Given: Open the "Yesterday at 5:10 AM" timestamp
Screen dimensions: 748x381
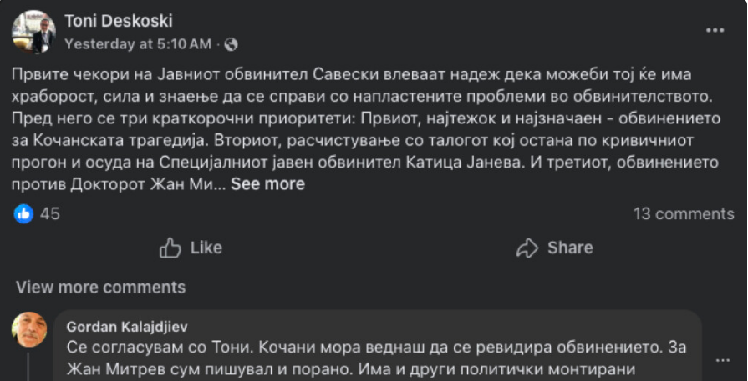Looking at the screenshot, I should [138, 43].
